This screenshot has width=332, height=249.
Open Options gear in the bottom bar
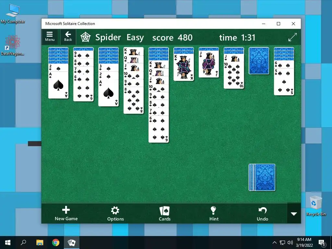point(115,213)
